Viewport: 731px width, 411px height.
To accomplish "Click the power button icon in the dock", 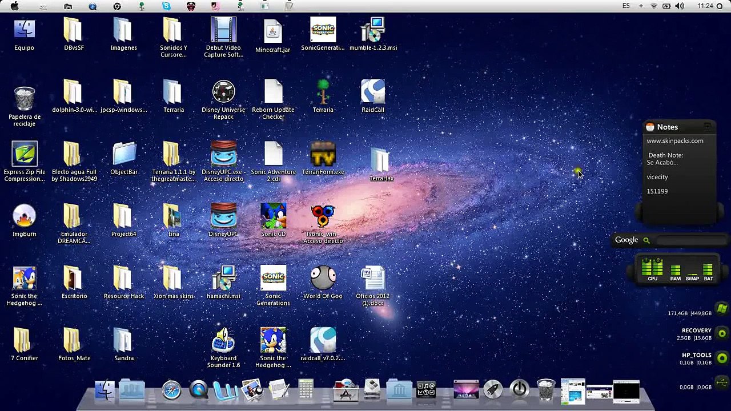I will (x=519, y=389).
